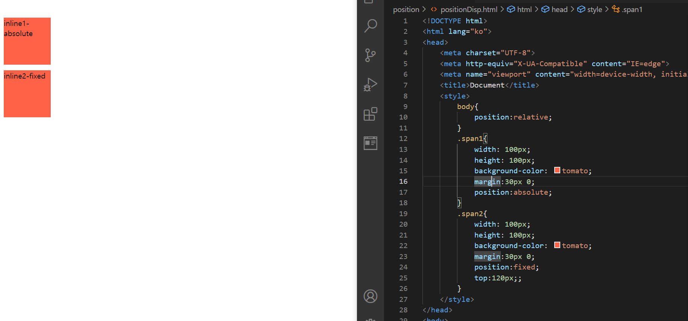Click 'position:relative;' on line 10
The width and height of the screenshot is (688, 321).
(x=513, y=117)
